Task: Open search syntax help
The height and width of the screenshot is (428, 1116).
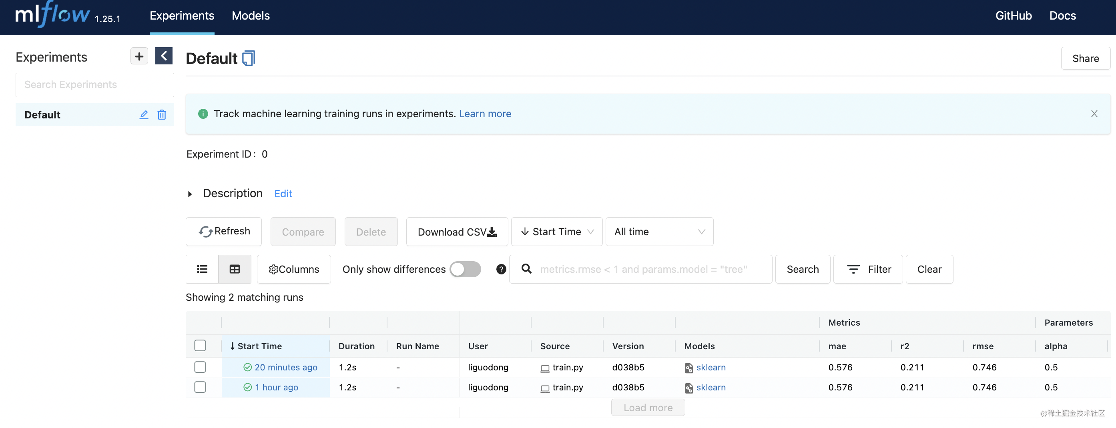Action: click(501, 269)
